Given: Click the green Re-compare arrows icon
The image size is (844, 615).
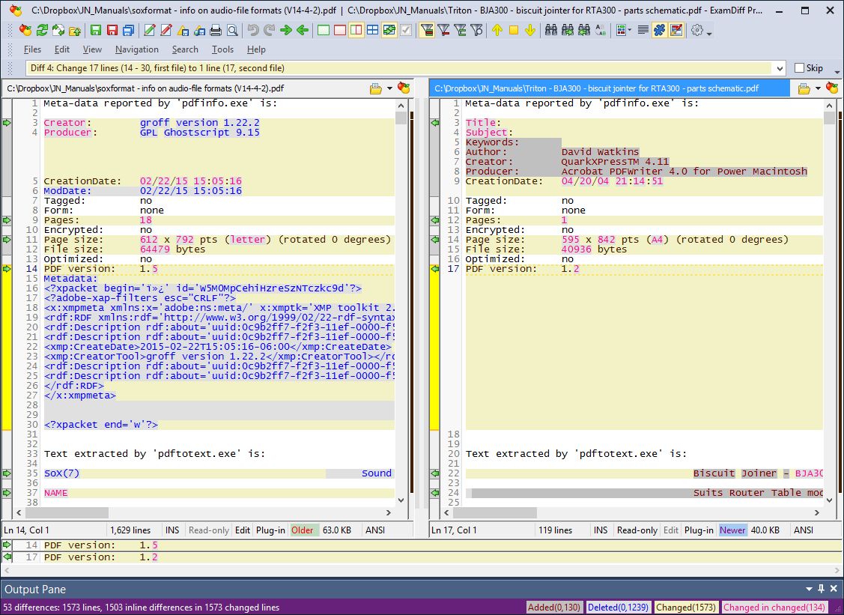Looking at the screenshot, I should pos(42,30).
